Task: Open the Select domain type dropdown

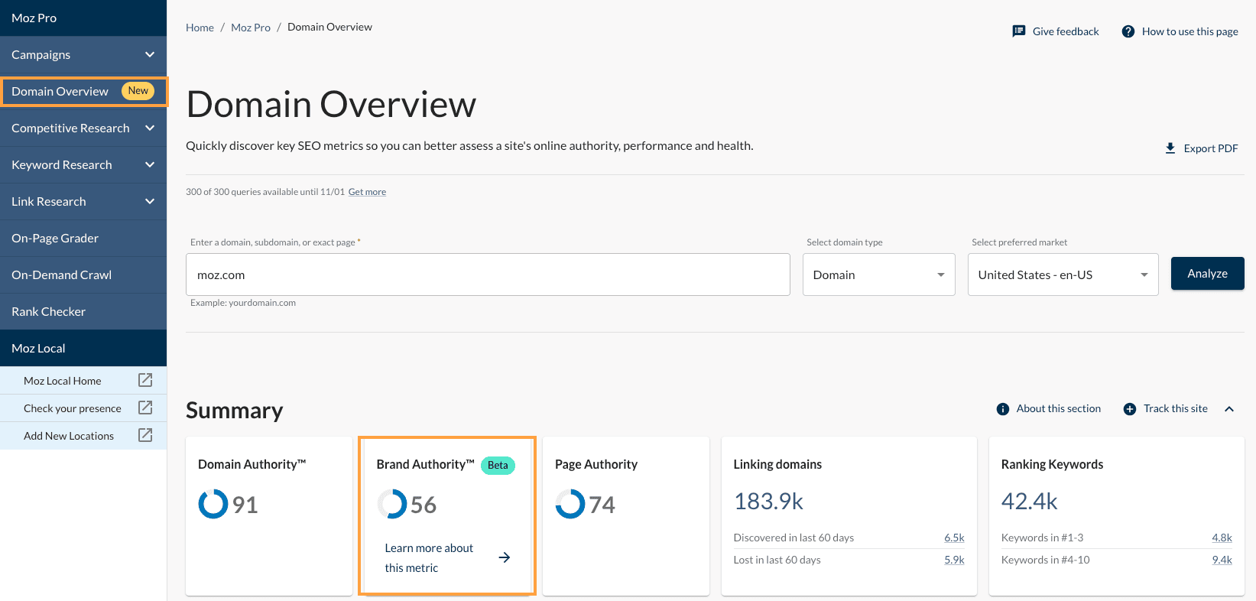Action: click(878, 275)
